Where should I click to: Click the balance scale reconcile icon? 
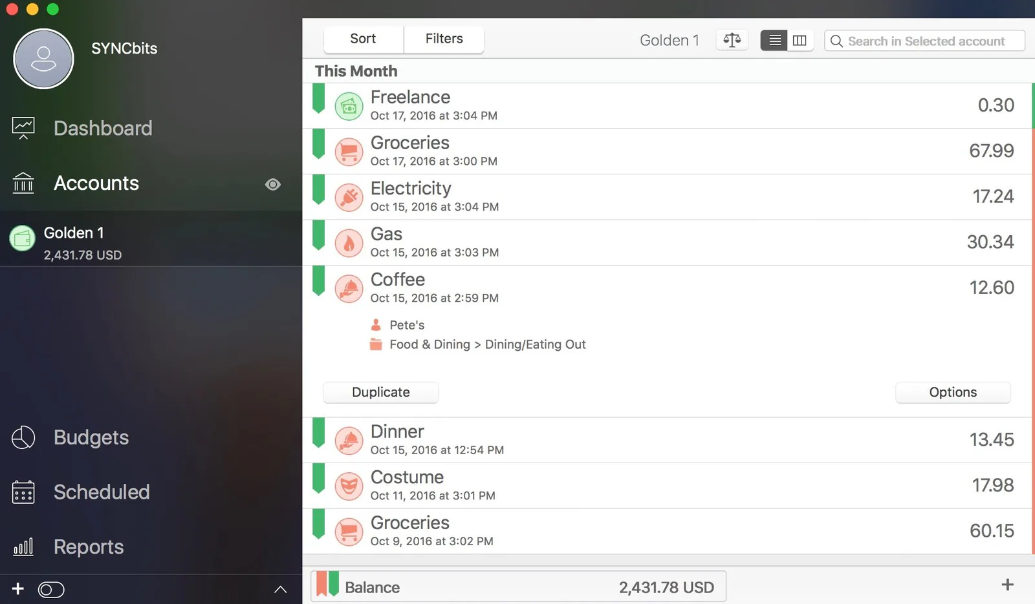point(732,40)
